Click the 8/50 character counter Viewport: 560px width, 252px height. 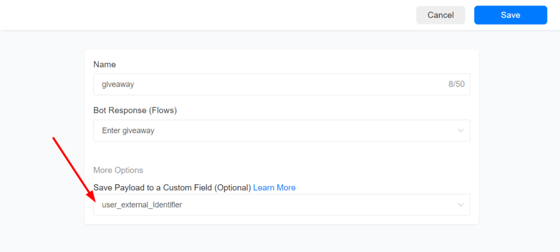point(456,85)
